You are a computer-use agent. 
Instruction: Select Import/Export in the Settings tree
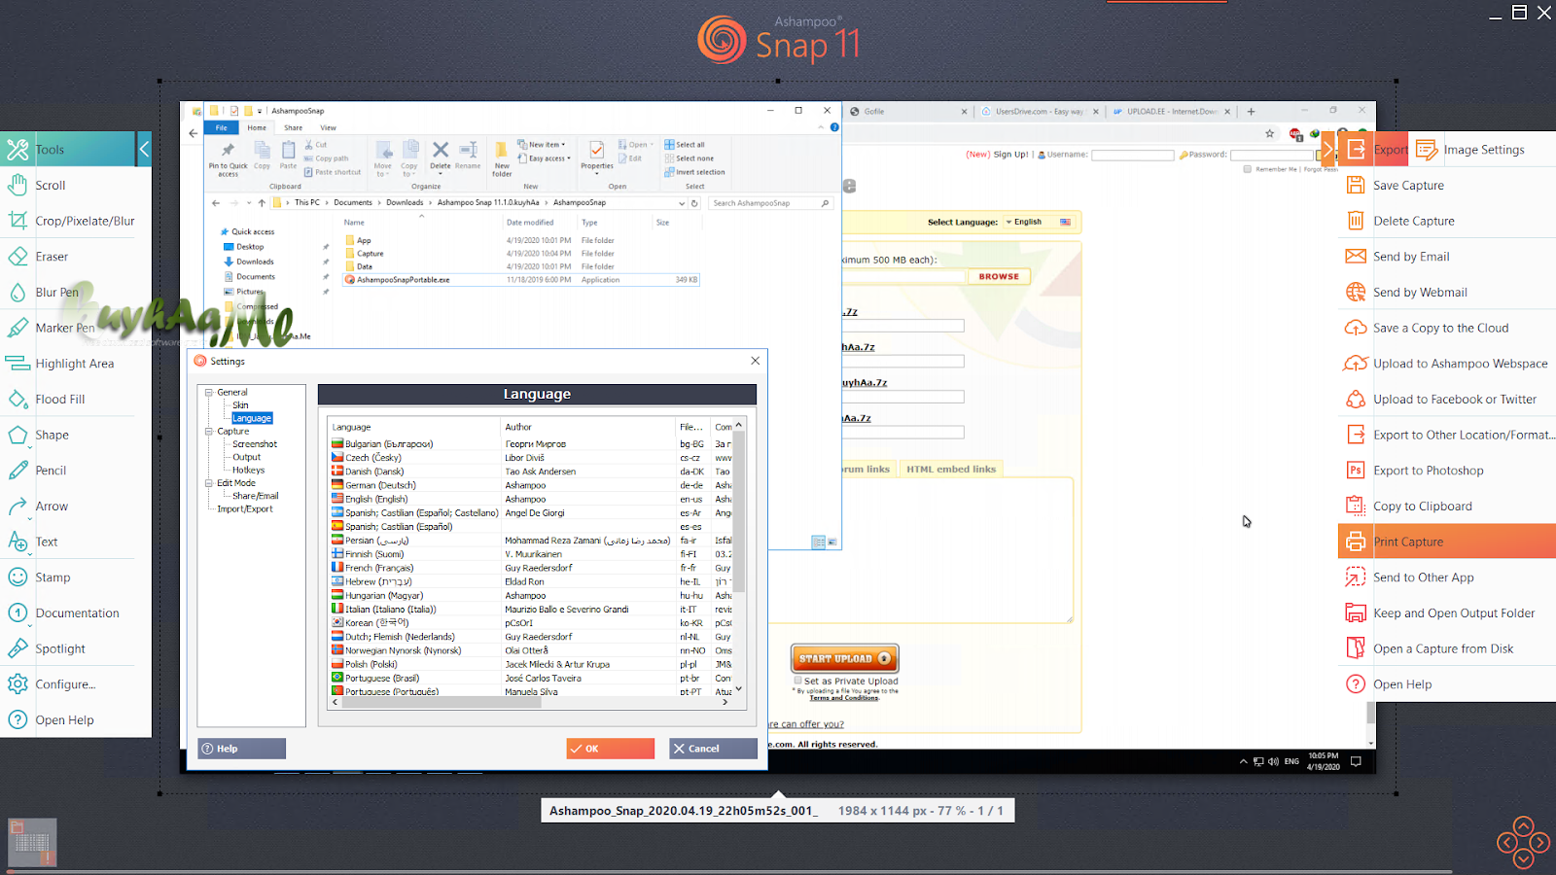(x=245, y=508)
